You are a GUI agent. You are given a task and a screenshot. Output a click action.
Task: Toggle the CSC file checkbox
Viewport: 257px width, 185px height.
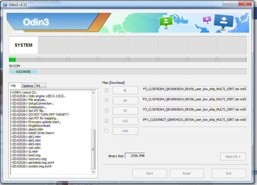[x=106, y=121]
